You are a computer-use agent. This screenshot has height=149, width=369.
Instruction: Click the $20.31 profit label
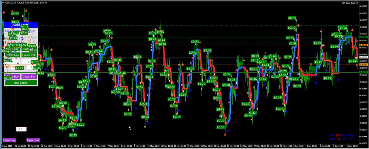tap(82, 86)
